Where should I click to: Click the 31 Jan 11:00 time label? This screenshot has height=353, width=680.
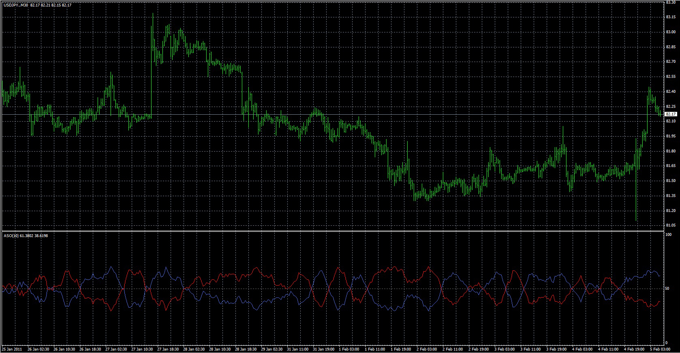point(297,349)
